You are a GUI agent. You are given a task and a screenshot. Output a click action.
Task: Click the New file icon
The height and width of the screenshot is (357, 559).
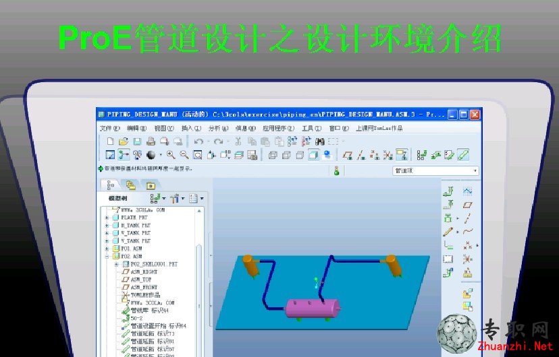click(110, 141)
